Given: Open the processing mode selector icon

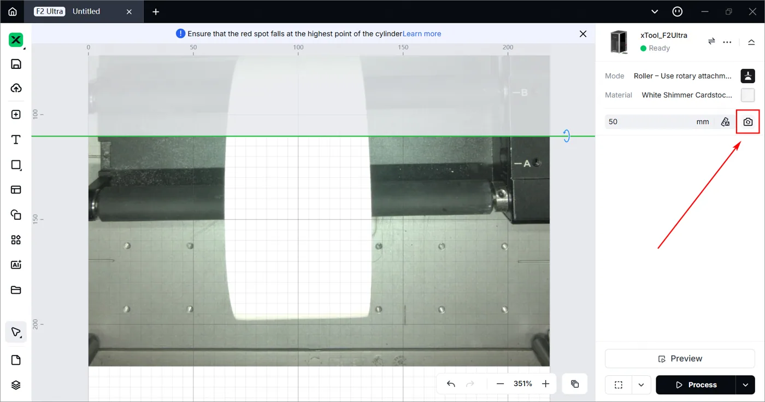Looking at the screenshot, I should tap(748, 76).
